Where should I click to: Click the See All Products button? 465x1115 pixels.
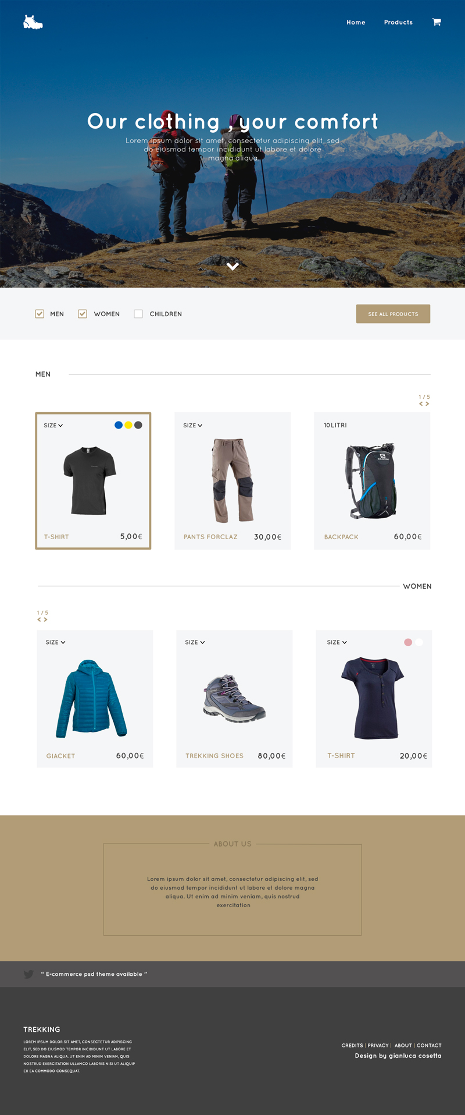tap(393, 314)
